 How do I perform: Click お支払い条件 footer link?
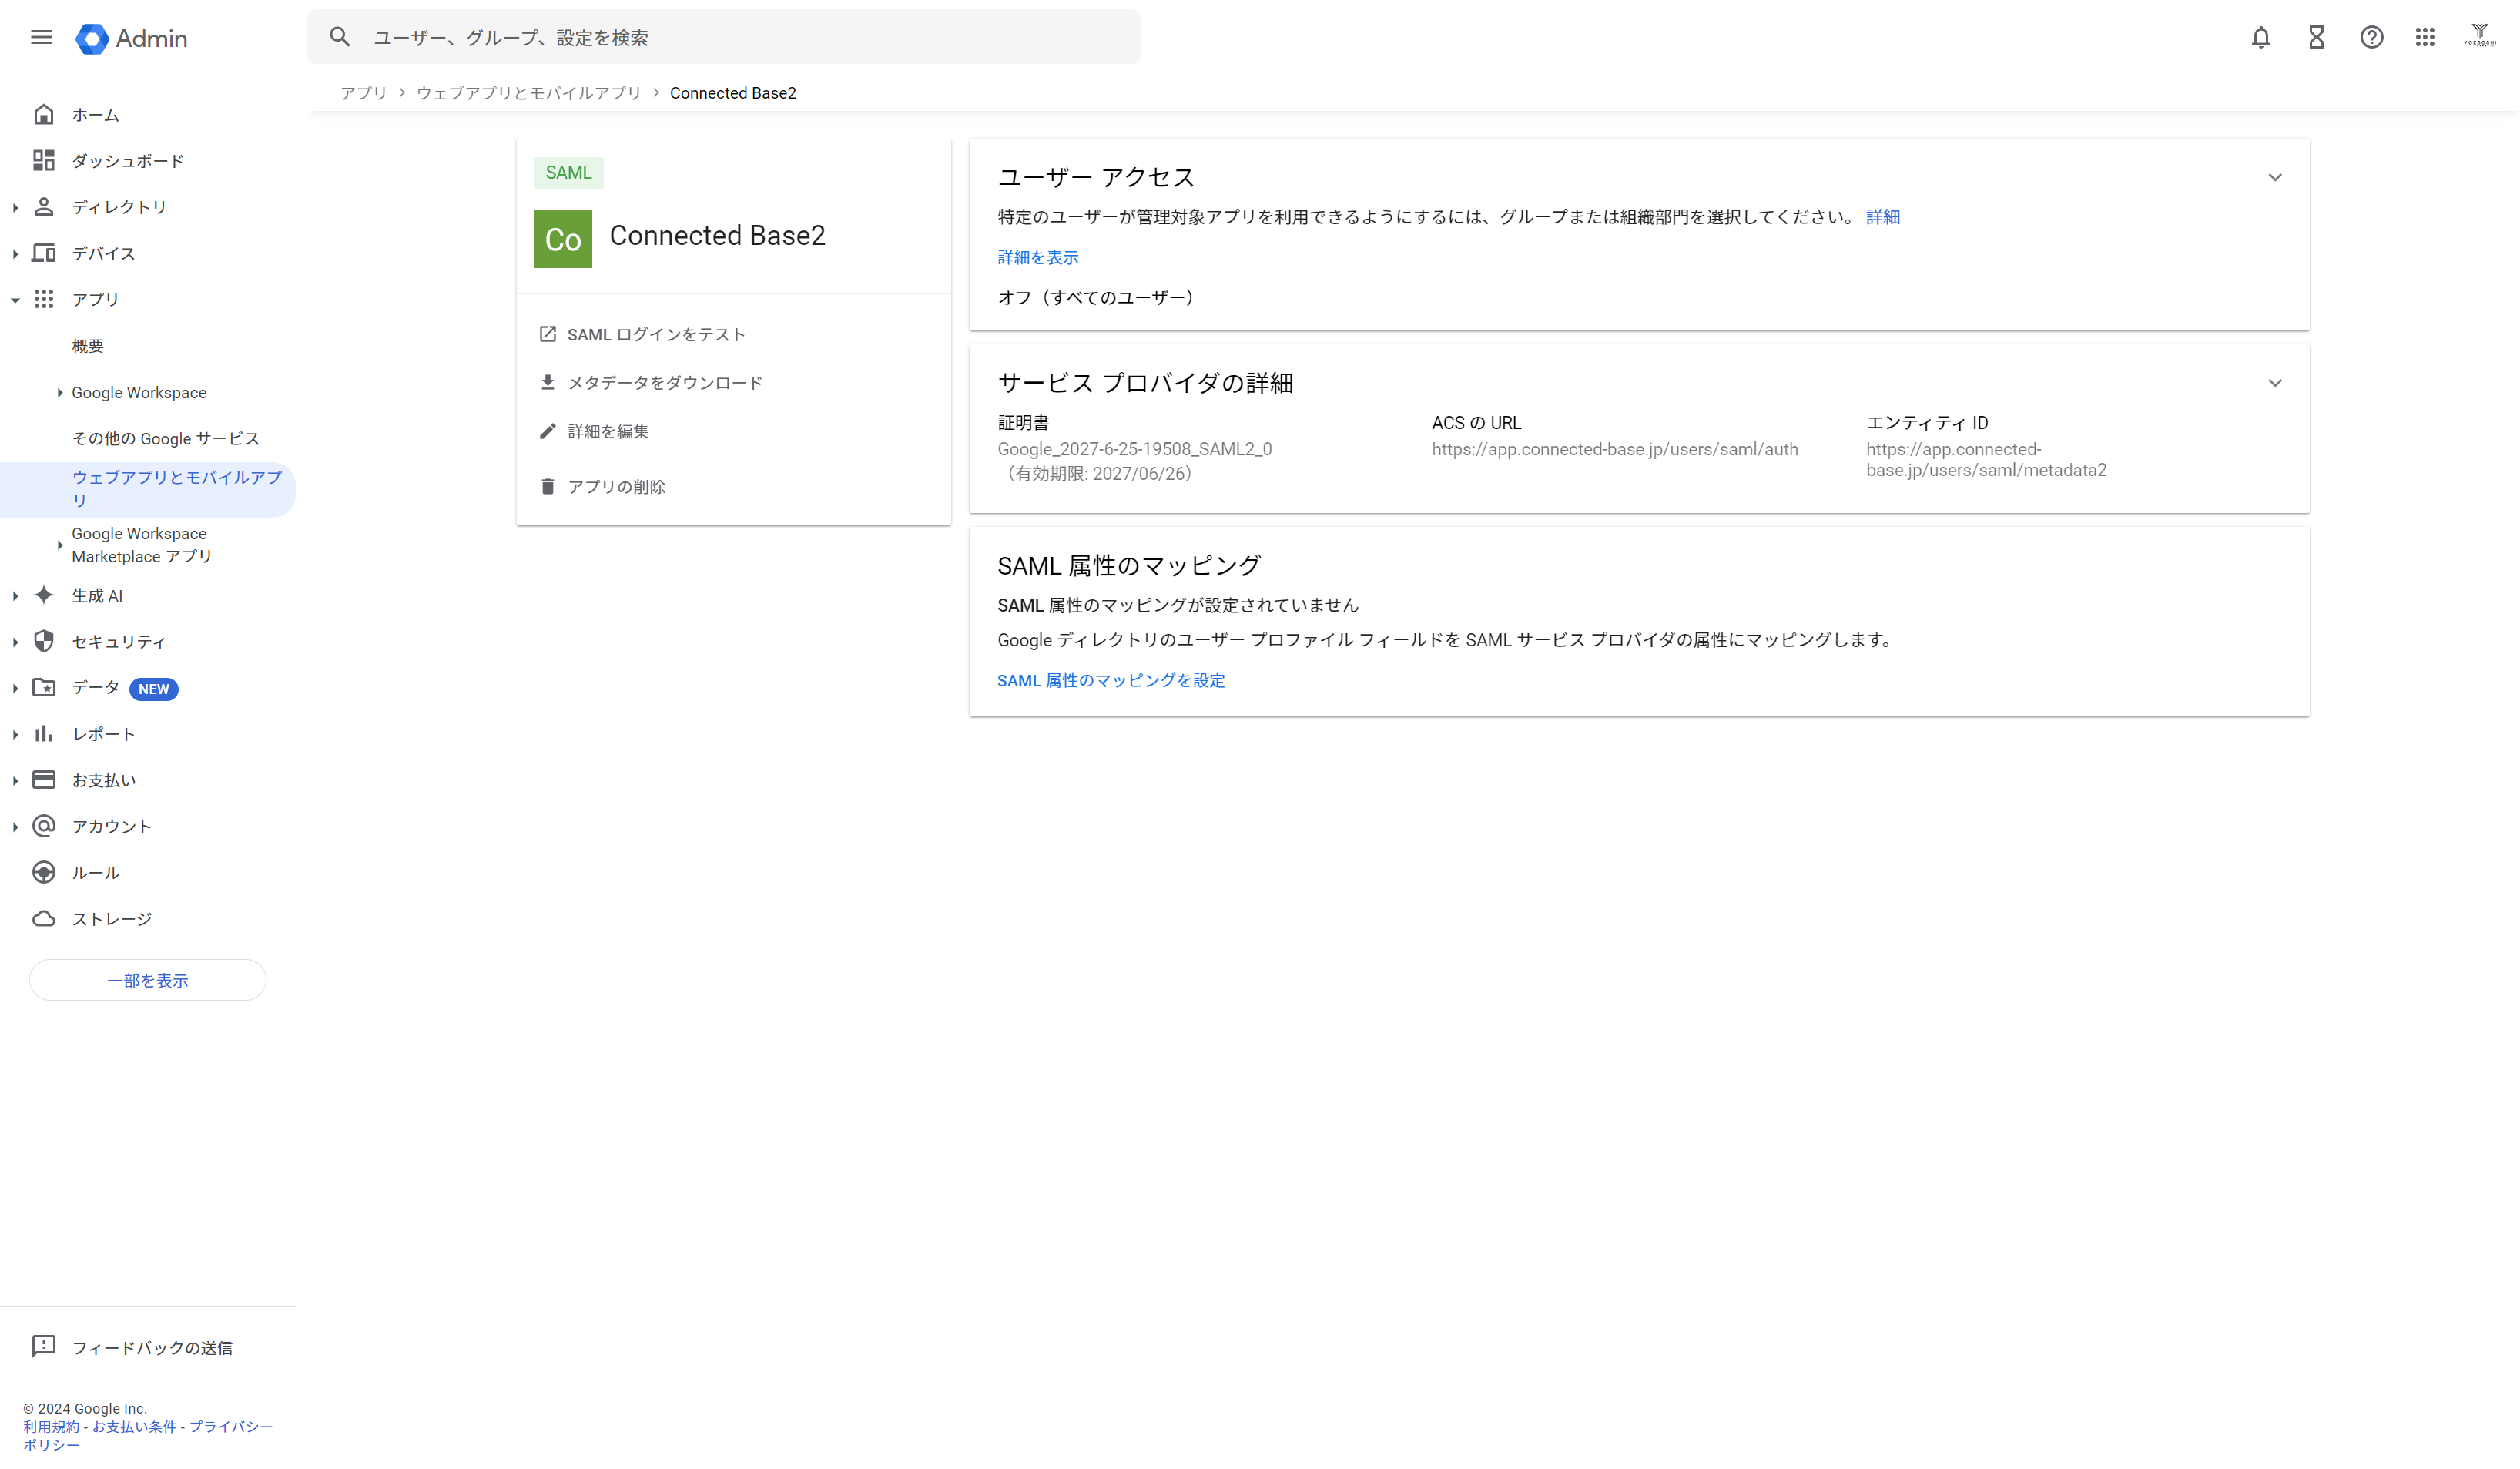click(x=134, y=1427)
